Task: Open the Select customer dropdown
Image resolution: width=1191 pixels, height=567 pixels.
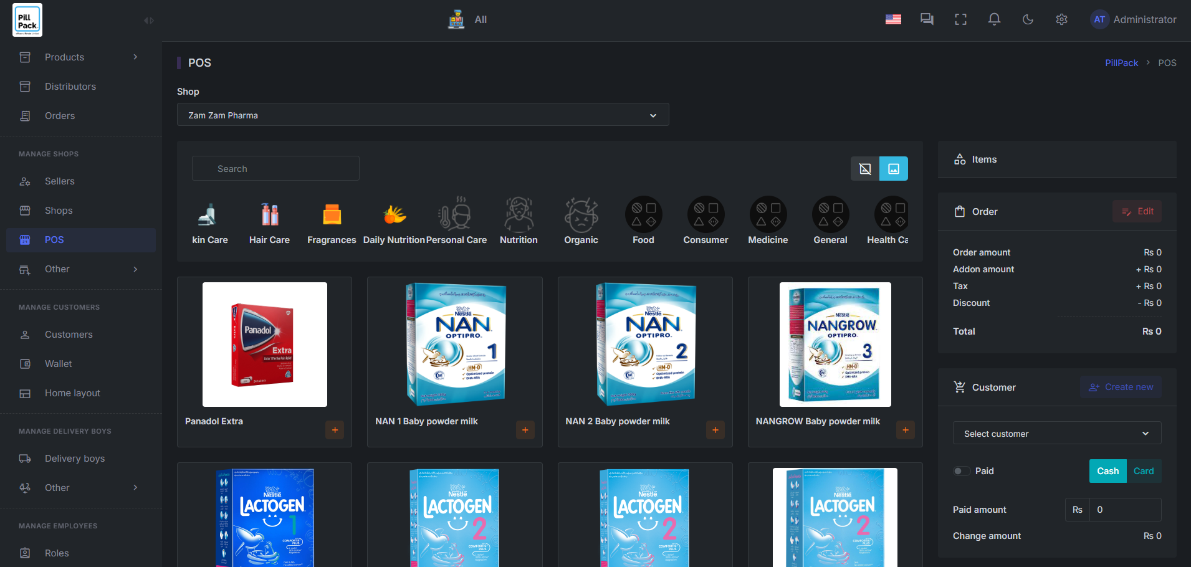Action: point(1056,434)
